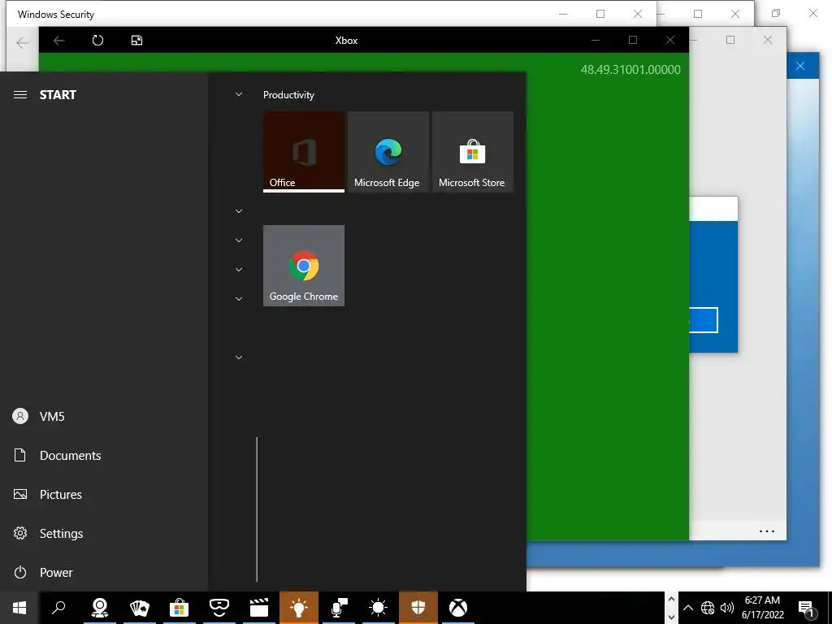Collapse the Productivity tile group chevron
Viewport: 832px width, 624px height.
tap(239, 94)
